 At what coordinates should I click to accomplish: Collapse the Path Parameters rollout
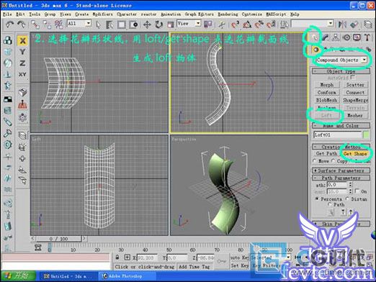click(x=341, y=178)
